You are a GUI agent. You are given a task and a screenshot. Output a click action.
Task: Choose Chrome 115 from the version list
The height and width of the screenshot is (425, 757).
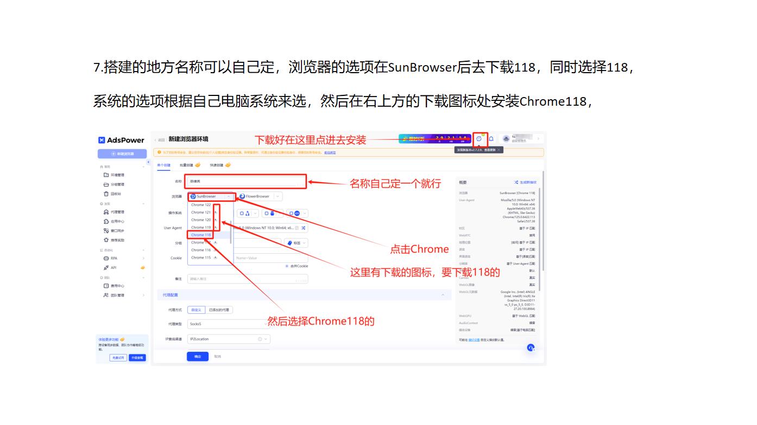(201, 257)
